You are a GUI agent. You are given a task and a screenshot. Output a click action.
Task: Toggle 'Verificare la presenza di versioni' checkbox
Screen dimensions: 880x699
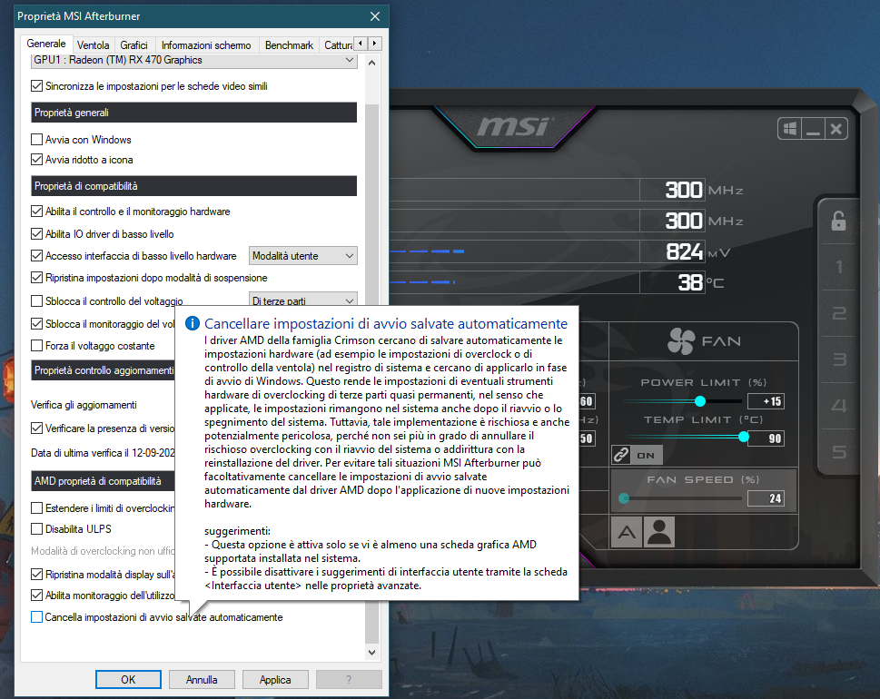point(36,428)
